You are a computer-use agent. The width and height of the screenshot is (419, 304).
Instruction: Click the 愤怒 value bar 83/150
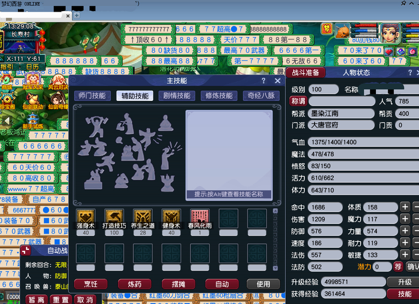point(363,166)
